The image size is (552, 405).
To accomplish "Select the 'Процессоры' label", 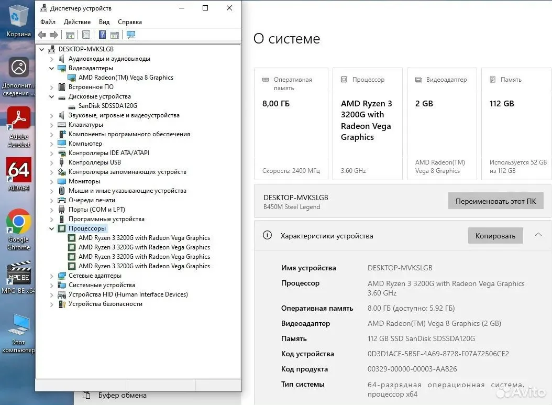I will point(87,228).
